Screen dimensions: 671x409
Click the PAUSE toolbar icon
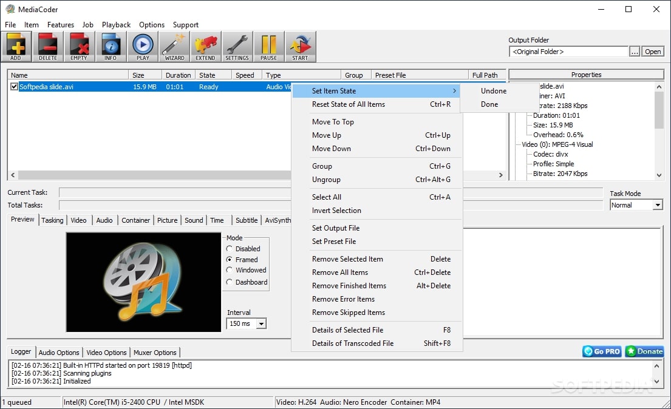coord(269,47)
